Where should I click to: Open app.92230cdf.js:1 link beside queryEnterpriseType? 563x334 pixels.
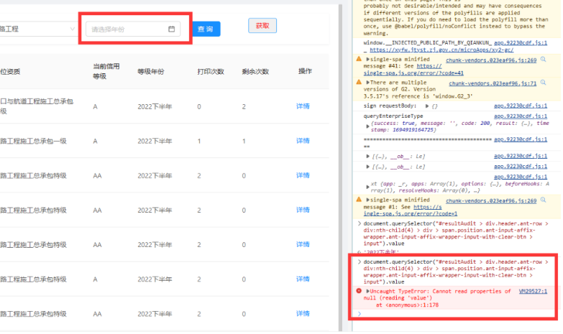521,116
